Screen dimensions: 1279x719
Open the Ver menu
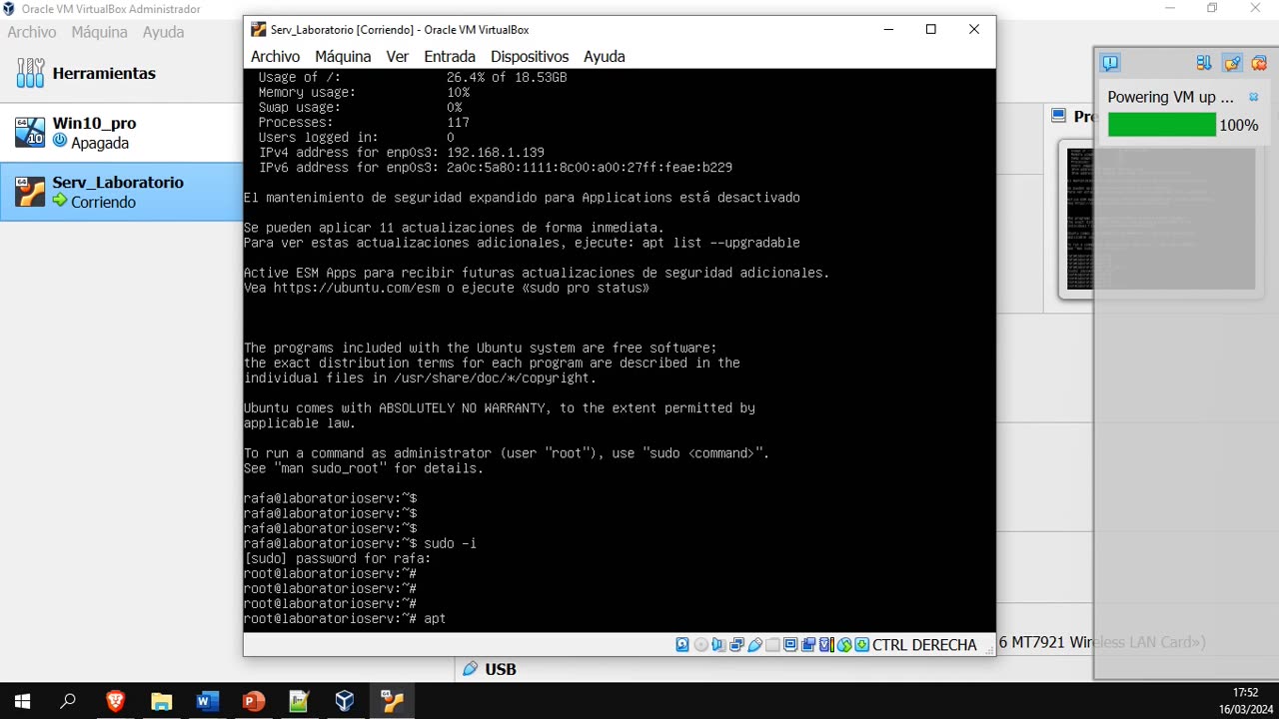pos(398,57)
